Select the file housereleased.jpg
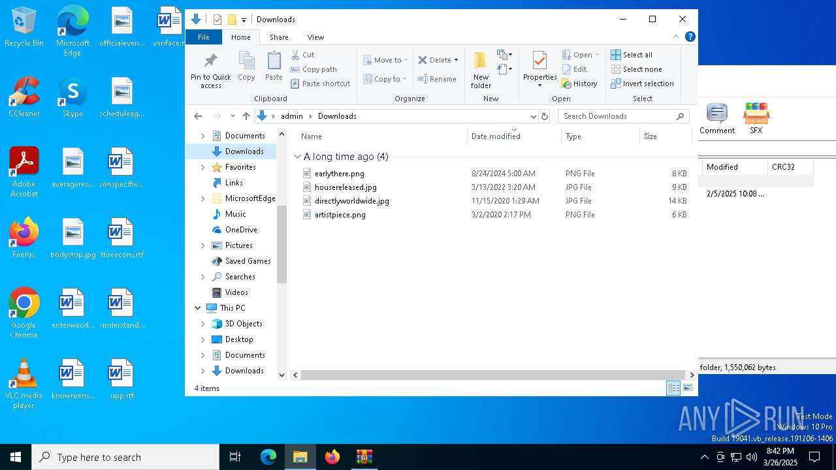The height and width of the screenshot is (470, 836). pyautogui.click(x=346, y=187)
